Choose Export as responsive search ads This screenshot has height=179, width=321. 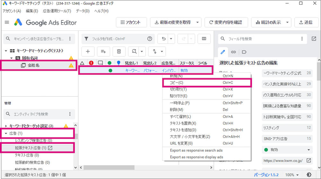tap(206, 151)
